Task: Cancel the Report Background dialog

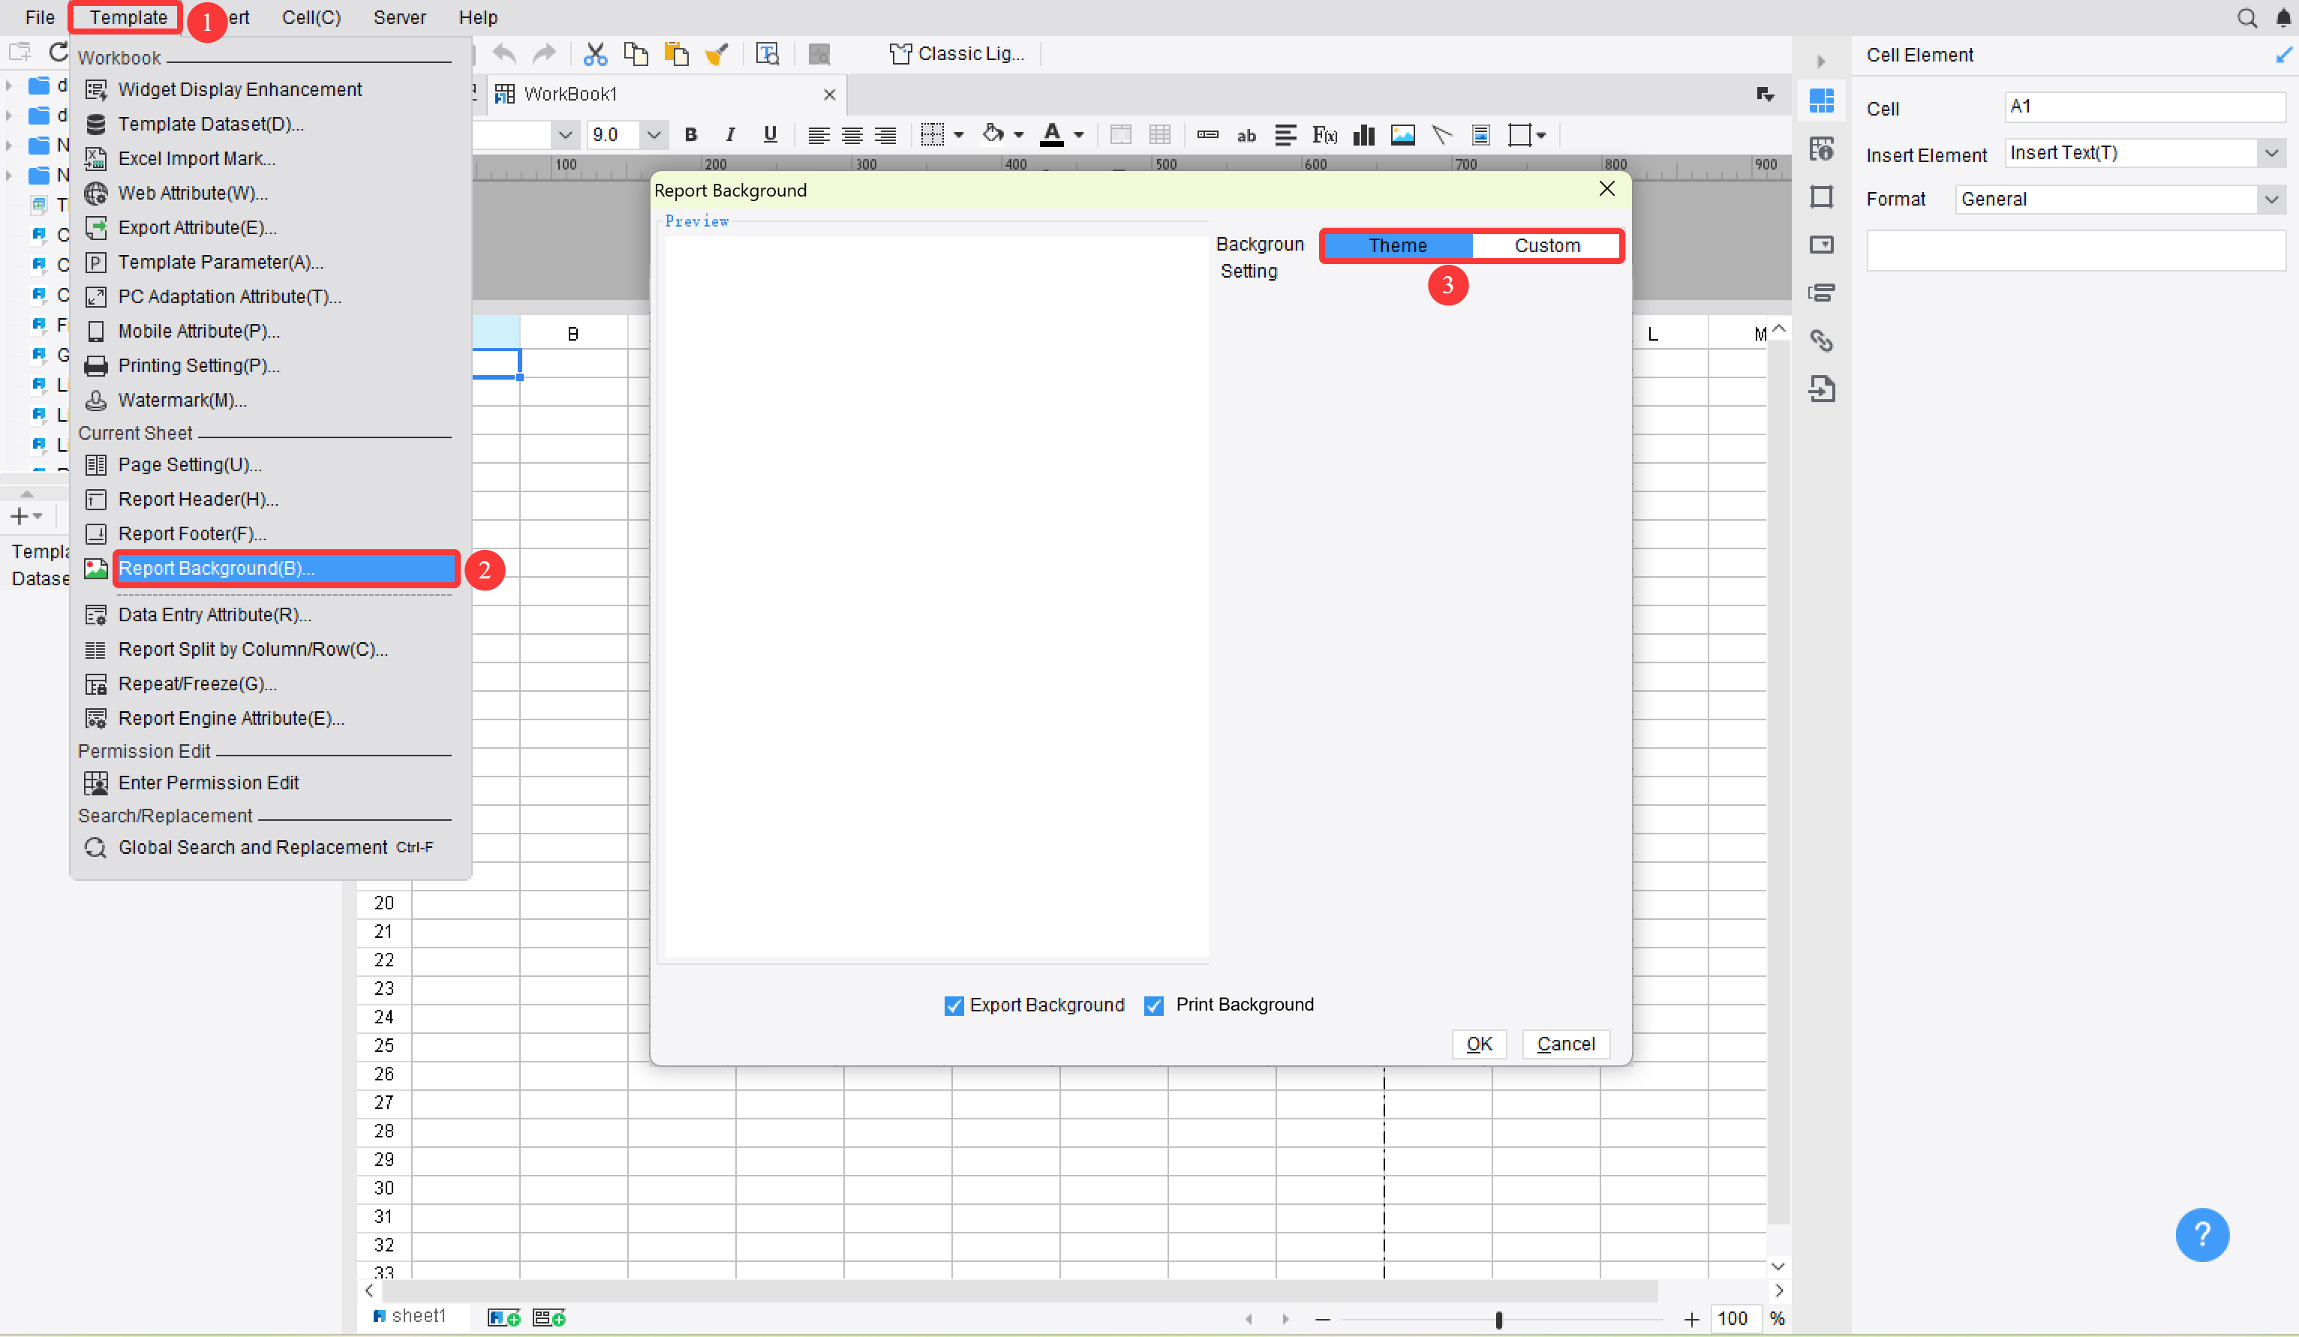Action: pos(1565,1044)
